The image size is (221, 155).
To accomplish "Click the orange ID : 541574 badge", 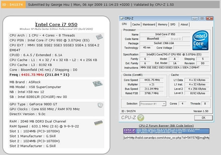I will (13, 4).
